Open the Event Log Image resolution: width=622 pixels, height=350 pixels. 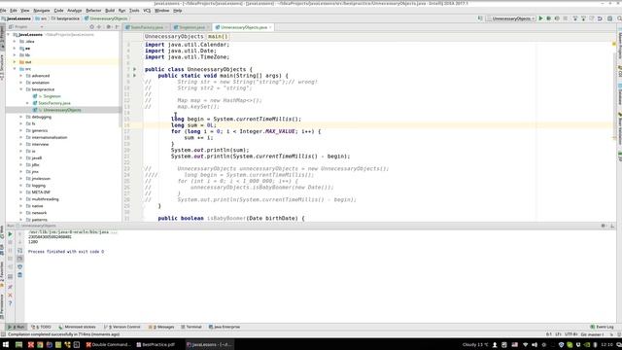(x=603, y=327)
